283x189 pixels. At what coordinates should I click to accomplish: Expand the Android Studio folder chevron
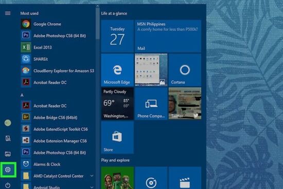[92, 187]
